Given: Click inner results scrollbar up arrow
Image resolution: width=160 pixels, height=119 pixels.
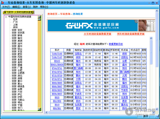Looking at the screenshot, I should [x=151, y=38].
